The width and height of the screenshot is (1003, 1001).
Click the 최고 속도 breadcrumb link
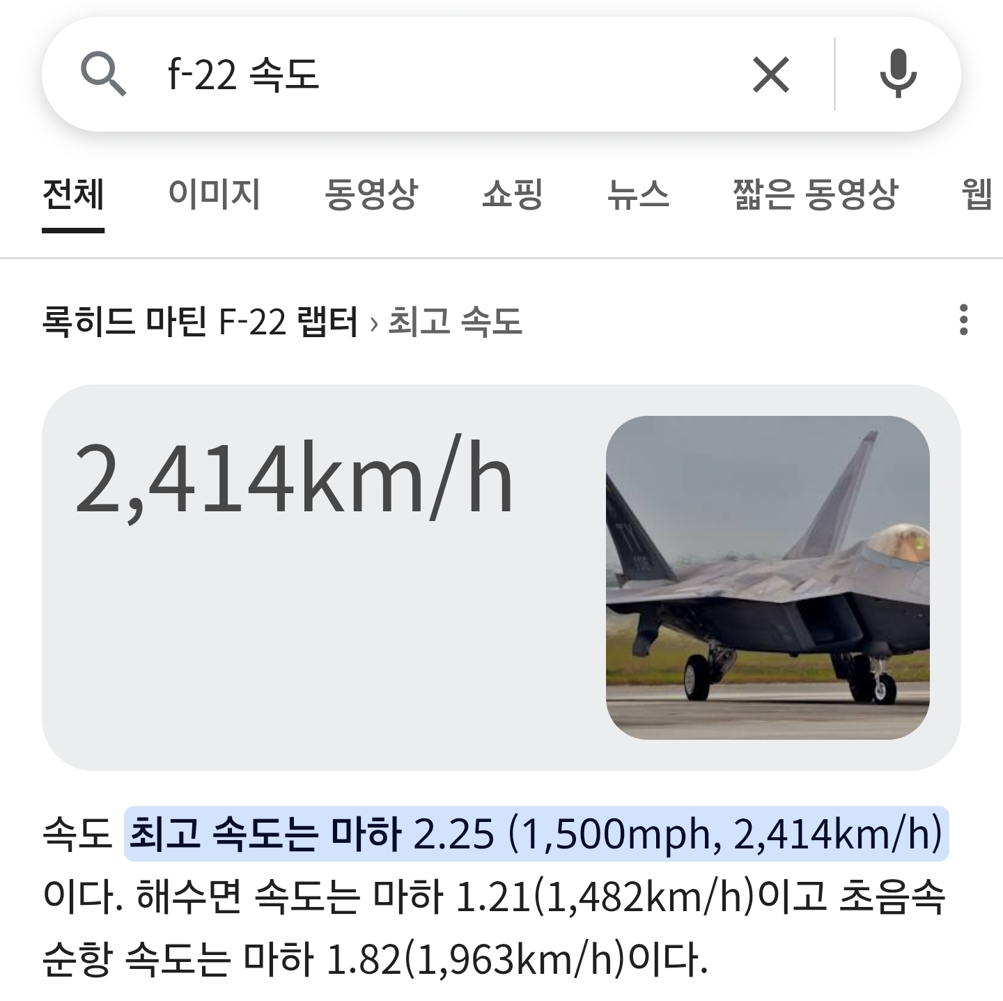pos(455,321)
